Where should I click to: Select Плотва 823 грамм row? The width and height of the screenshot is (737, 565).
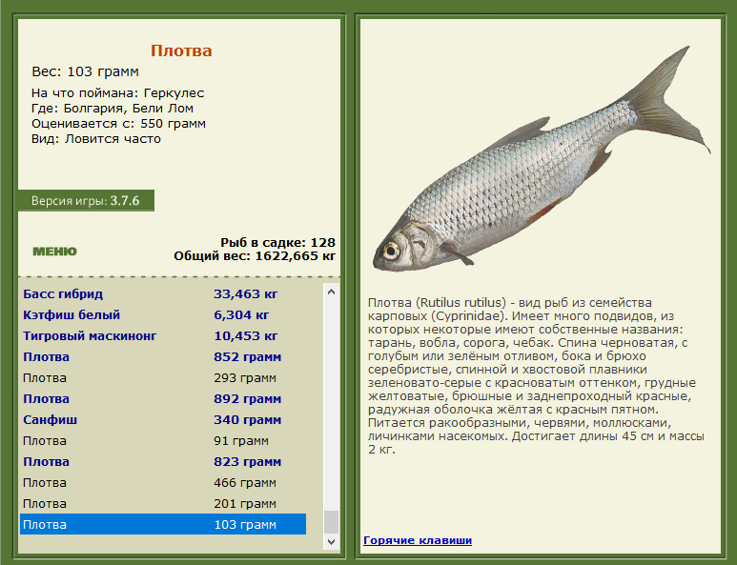163,462
